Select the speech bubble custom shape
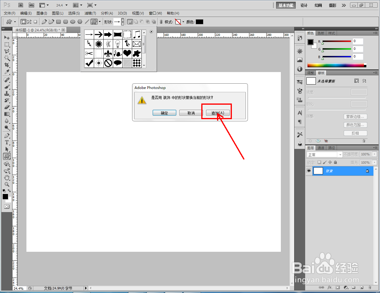The width and height of the screenshot is (380, 293). click(x=118, y=63)
